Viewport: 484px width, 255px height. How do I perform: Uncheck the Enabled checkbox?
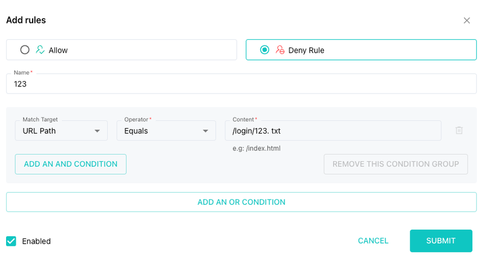11,241
